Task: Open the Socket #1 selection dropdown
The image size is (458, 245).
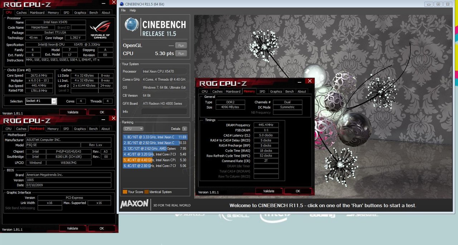Action: [41, 101]
